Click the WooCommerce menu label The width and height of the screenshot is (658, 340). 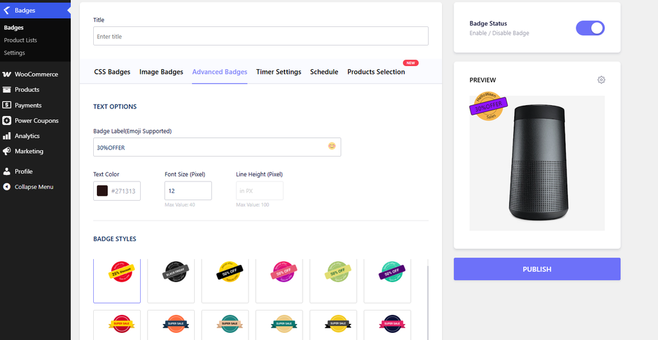[36, 74]
